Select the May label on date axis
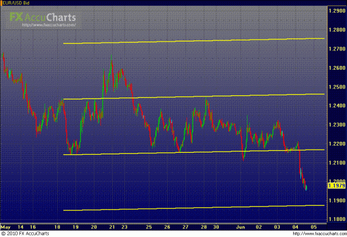The width and height of the screenshot is (347, 237). [x=6, y=227]
